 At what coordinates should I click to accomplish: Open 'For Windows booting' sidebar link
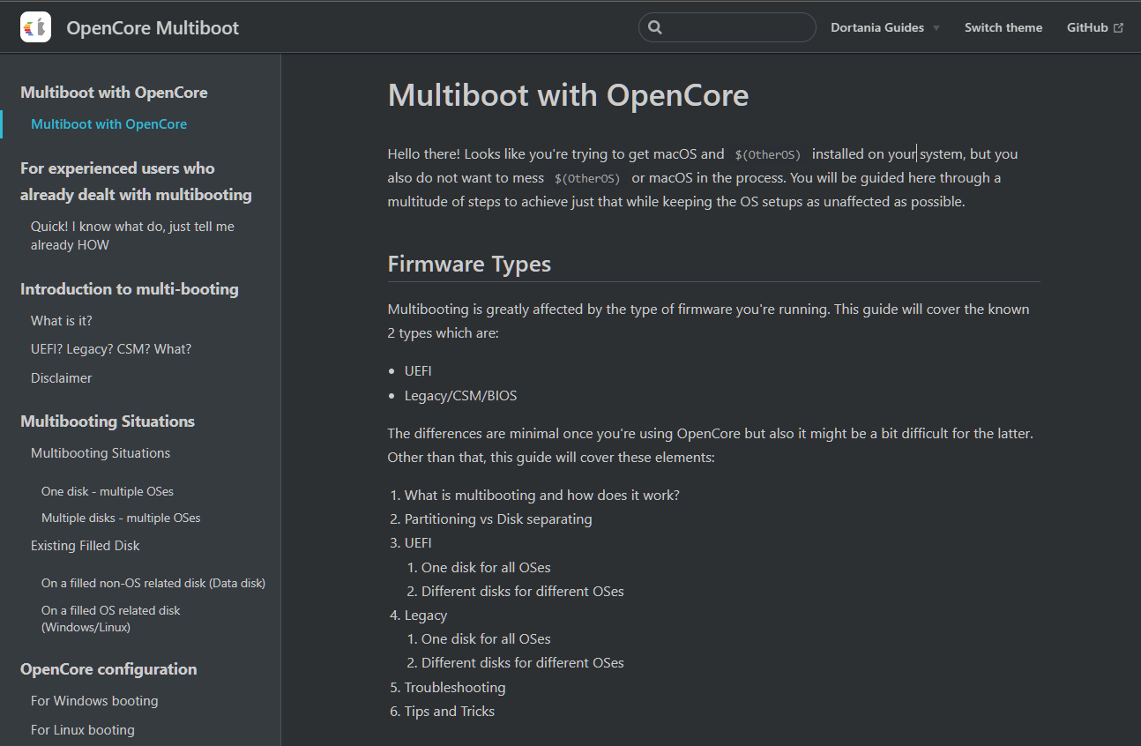coord(94,701)
